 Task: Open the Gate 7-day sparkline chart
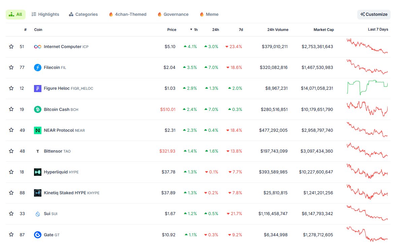tap(367, 234)
